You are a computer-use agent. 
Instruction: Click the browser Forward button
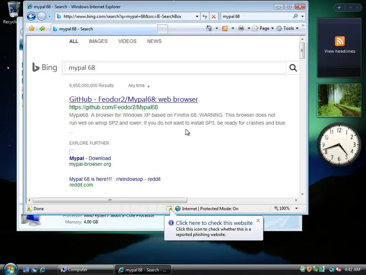point(41,16)
